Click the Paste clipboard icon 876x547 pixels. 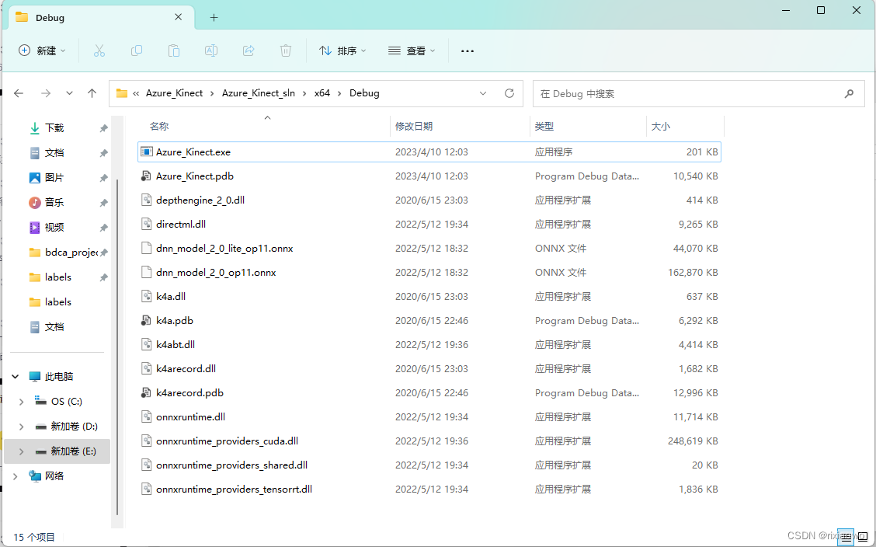174,51
